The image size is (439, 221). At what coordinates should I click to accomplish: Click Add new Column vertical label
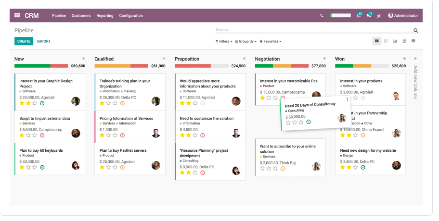pos(415,82)
